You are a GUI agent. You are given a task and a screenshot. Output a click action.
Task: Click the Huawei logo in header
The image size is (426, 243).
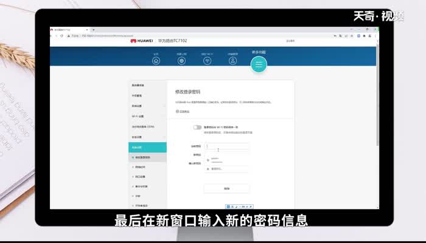(142, 41)
